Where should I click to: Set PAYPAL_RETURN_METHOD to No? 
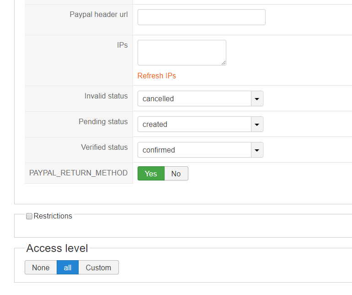(176, 174)
